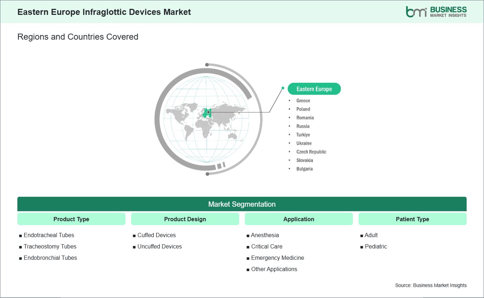
Task: Click Slovakia in the country list
Action: click(305, 160)
